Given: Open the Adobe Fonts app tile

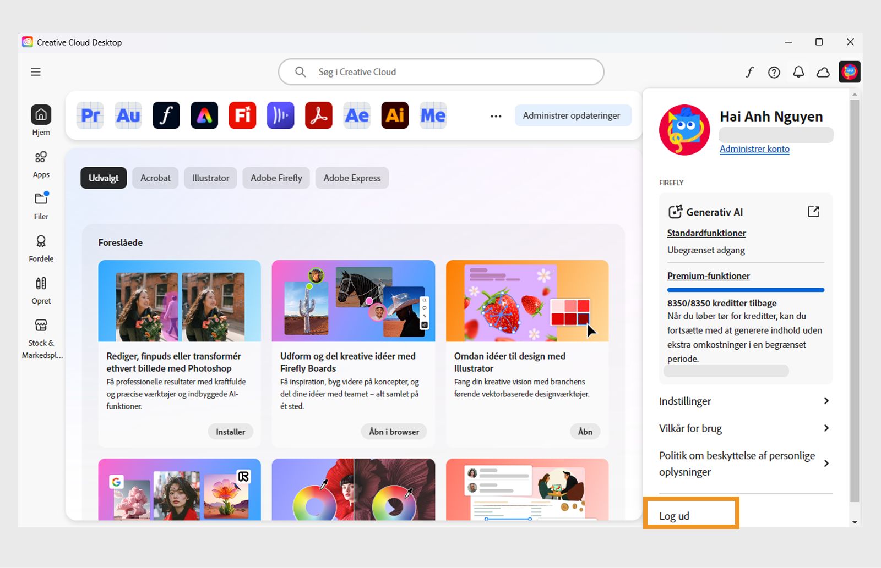Looking at the screenshot, I should [166, 115].
